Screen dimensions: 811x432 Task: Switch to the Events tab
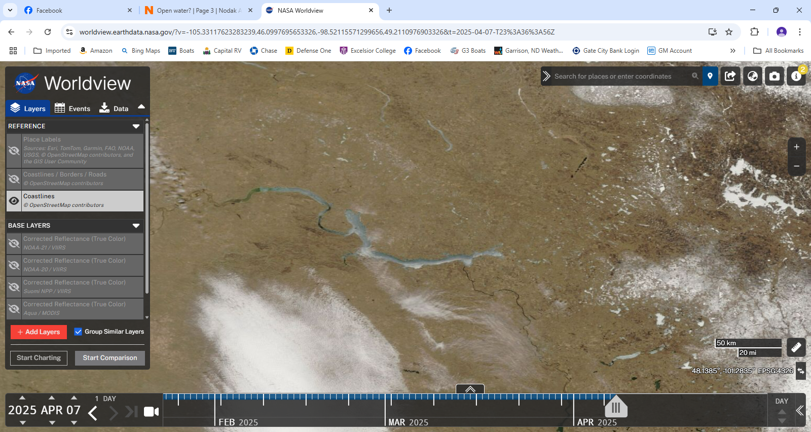(72, 108)
